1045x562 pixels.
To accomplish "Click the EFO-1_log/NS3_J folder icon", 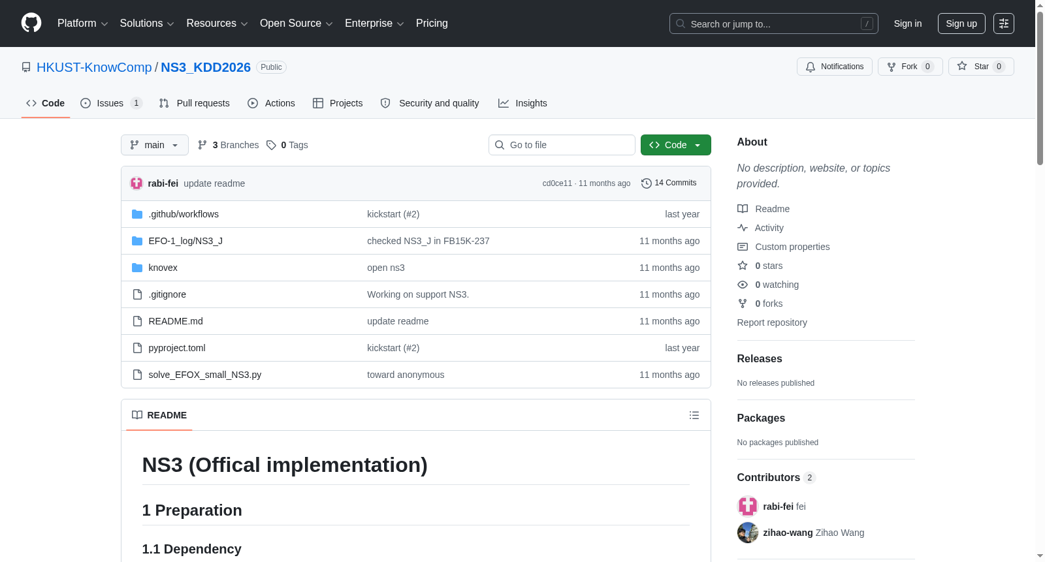I will tap(137, 241).
